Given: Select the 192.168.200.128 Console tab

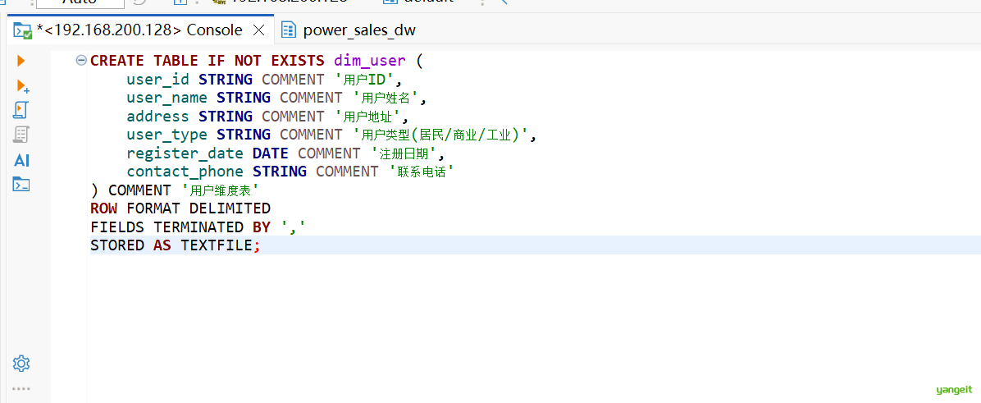Looking at the screenshot, I should 139,30.
